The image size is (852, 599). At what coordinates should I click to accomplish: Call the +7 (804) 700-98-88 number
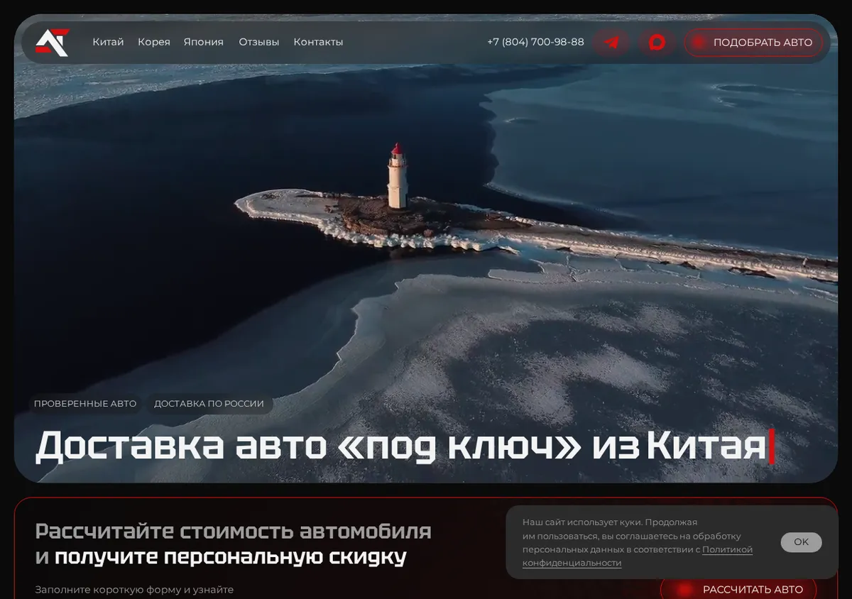point(535,42)
